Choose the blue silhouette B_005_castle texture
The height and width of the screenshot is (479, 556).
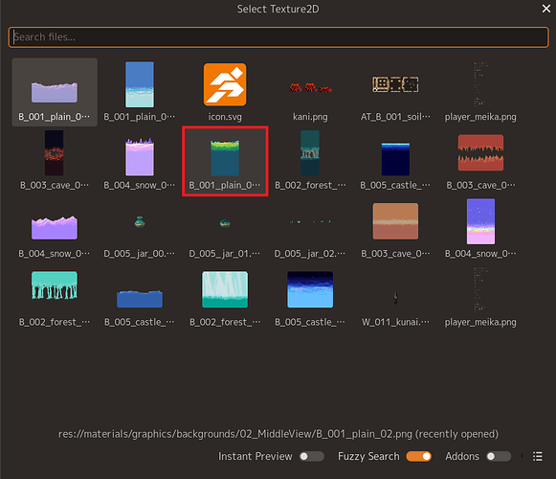click(140, 298)
